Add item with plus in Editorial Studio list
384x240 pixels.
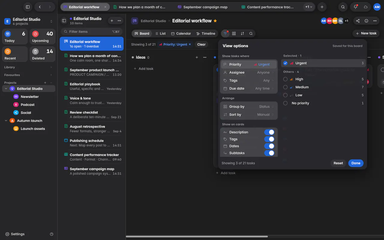[112, 21]
